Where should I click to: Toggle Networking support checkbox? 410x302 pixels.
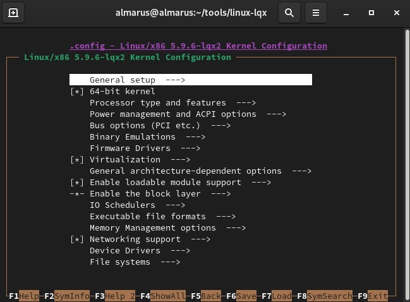(x=77, y=239)
